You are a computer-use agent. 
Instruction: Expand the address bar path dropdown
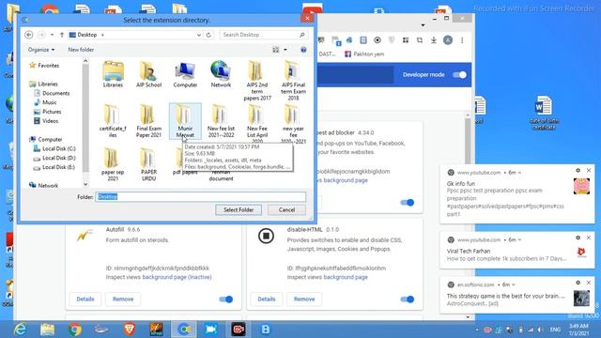point(199,35)
